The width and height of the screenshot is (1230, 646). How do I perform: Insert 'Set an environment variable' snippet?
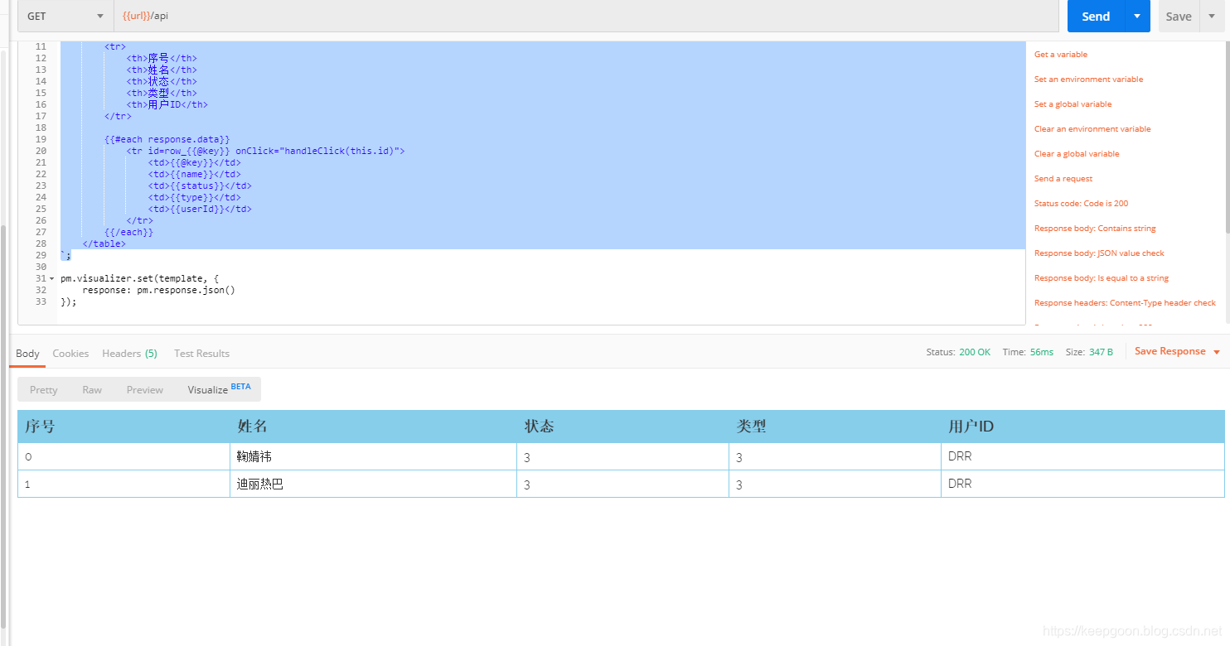click(x=1088, y=80)
